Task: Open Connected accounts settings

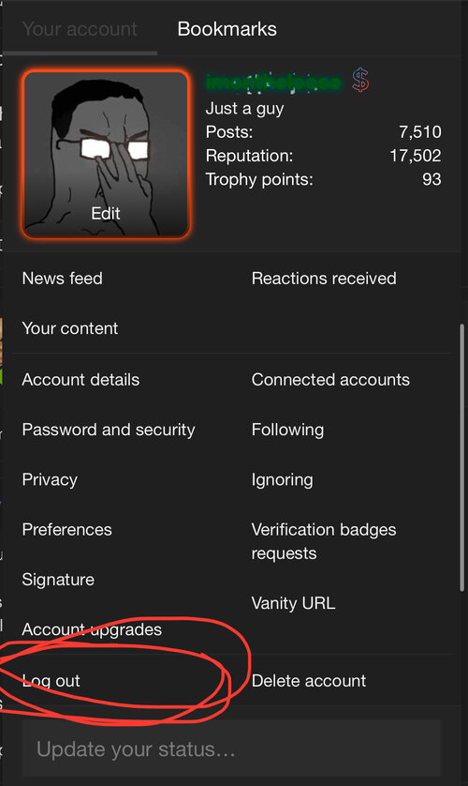Action: 330,380
